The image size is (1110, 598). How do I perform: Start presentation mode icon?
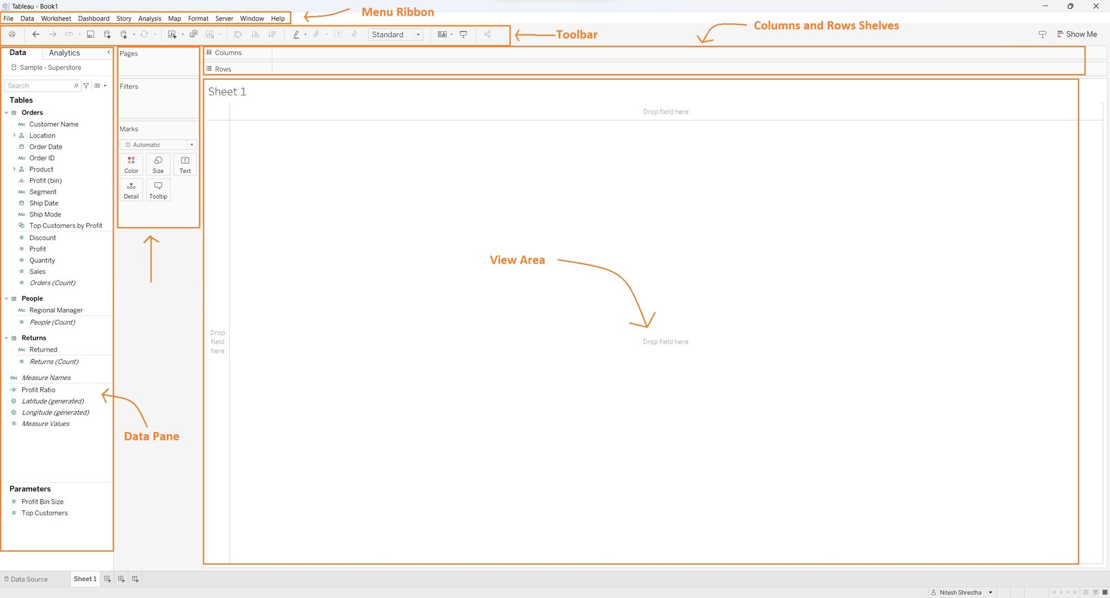pyautogui.click(x=463, y=34)
